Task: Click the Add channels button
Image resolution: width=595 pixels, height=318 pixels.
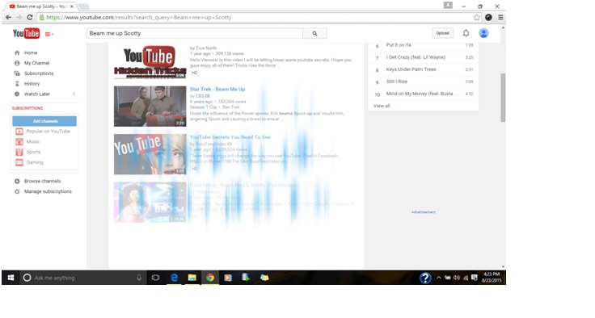Action: [44, 121]
